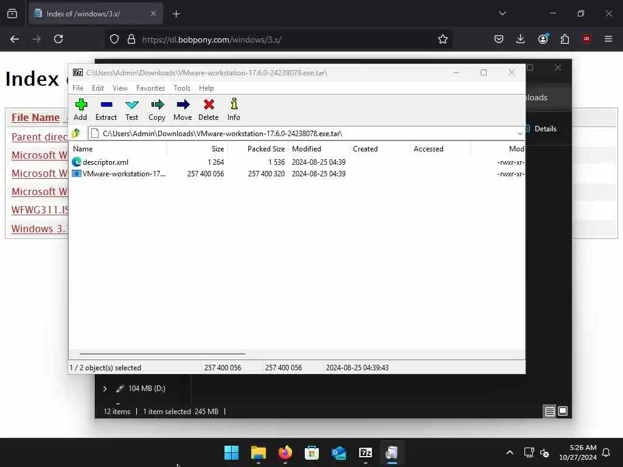Viewport: 623px width, 467px height.
Task: Run the Test archive tool
Action: pyautogui.click(x=131, y=109)
